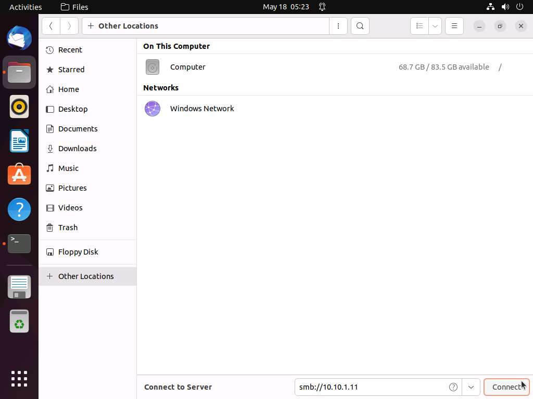Click the forward navigation arrow
The height and width of the screenshot is (399, 533).
(69, 26)
